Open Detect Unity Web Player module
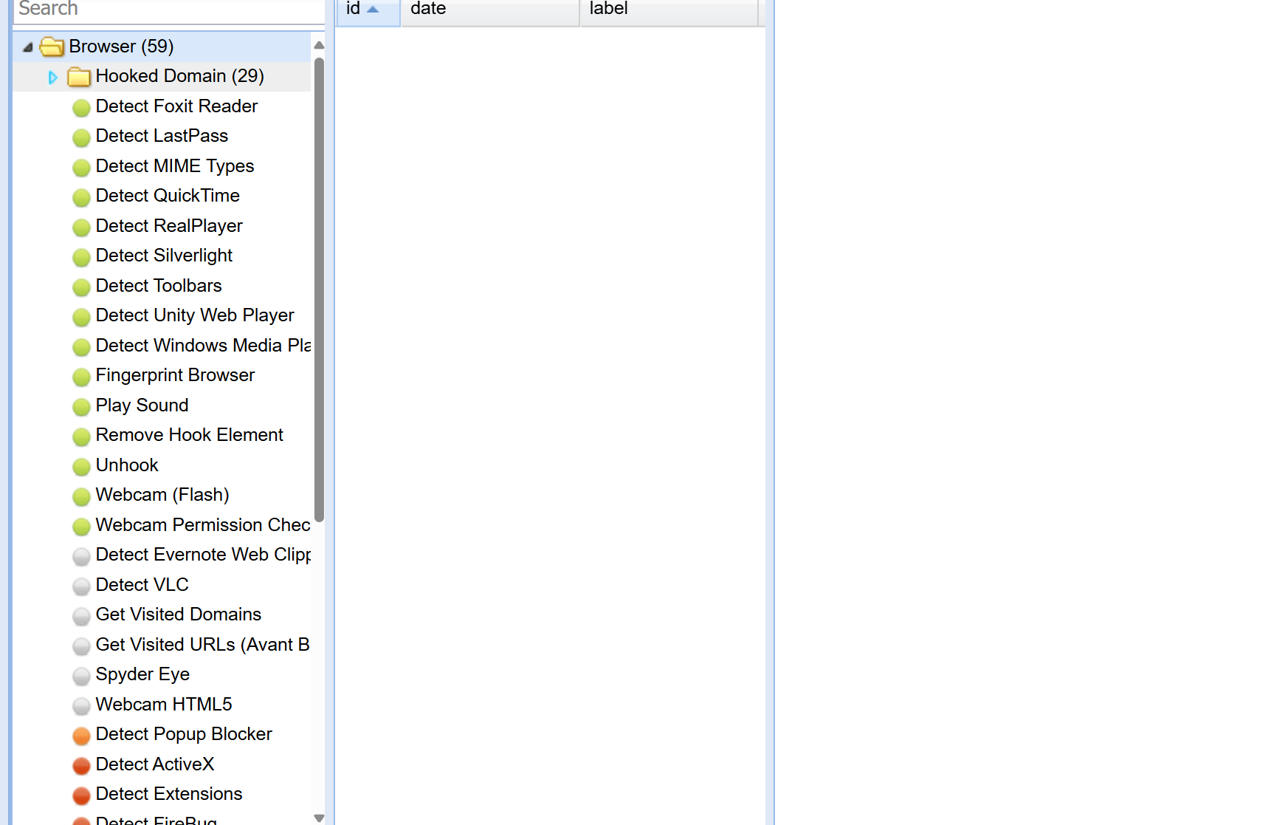 195,315
